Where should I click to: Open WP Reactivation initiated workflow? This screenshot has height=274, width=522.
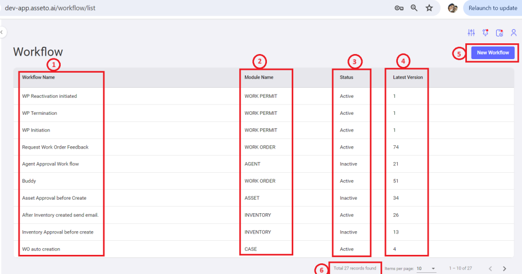point(49,96)
